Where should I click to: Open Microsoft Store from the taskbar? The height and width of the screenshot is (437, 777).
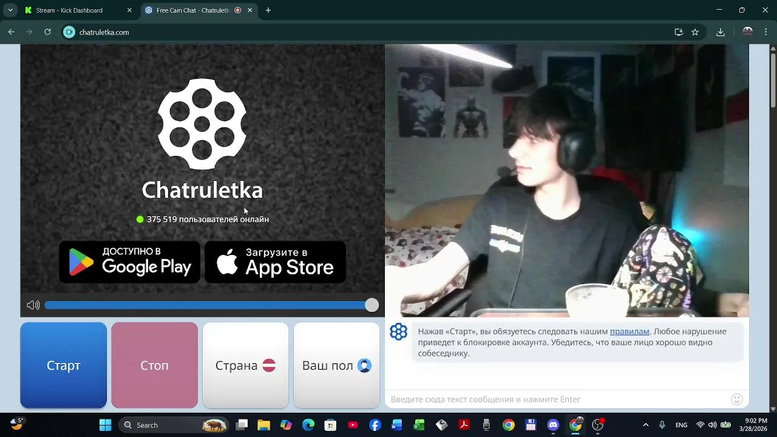(x=330, y=425)
